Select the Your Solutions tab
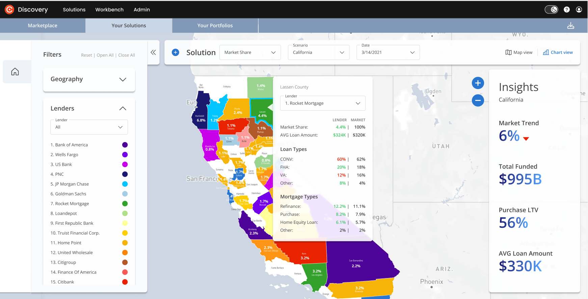The height and width of the screenshot is (299, 588). tap(129, 26)
